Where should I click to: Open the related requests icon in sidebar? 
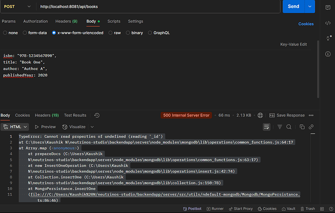point(329,38)
